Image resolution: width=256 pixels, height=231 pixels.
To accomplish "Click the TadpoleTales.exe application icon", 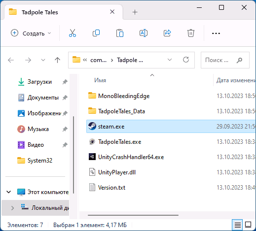I will pyautogui.click(x=92, y=141).
